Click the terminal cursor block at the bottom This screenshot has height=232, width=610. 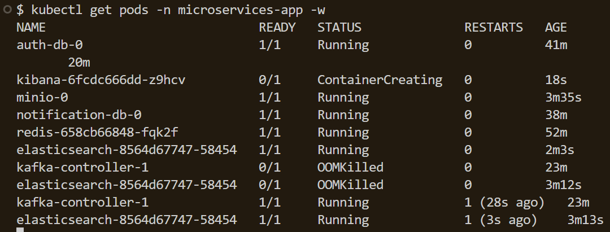[20, 230]
